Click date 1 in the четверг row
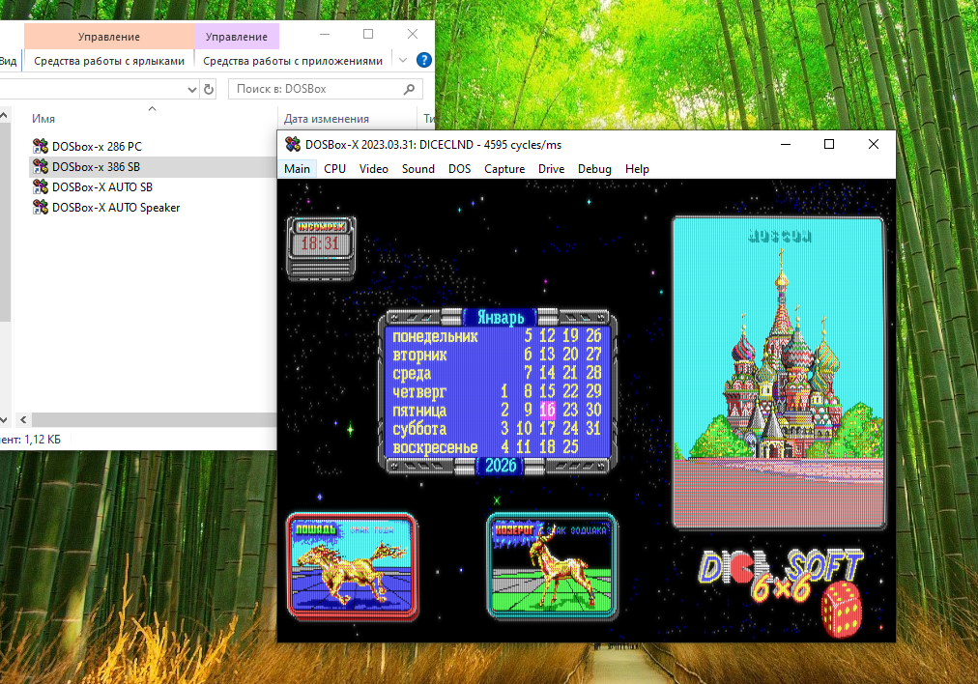Image resolution: width=978 pixels, height=684 pixels. click(503, 391)
